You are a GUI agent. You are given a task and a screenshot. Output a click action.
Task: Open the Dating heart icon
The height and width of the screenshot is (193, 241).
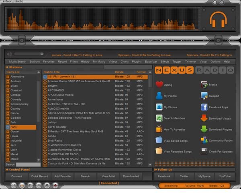[x=159, y=85]
